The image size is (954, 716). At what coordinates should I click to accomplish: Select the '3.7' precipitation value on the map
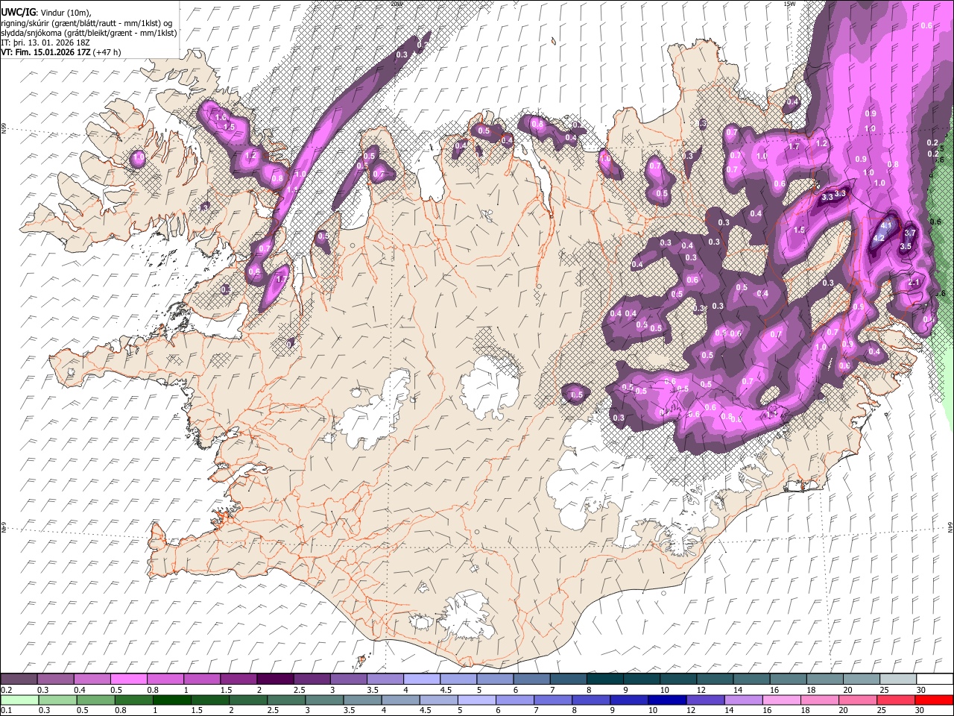coord(909,233)
